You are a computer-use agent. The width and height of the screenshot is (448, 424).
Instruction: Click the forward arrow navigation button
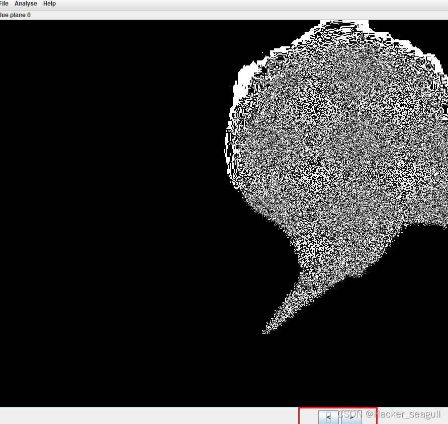[352, 418]
